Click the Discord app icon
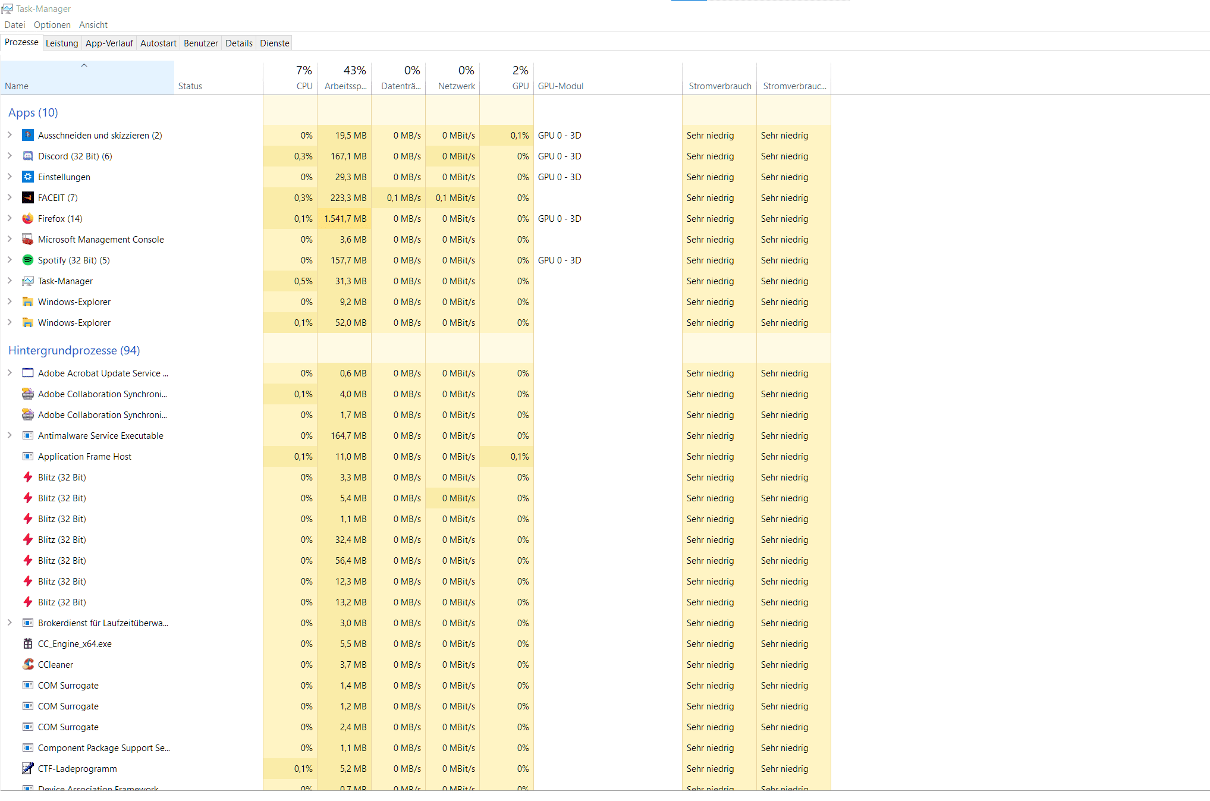1210x801 pixels. [28, 156]
